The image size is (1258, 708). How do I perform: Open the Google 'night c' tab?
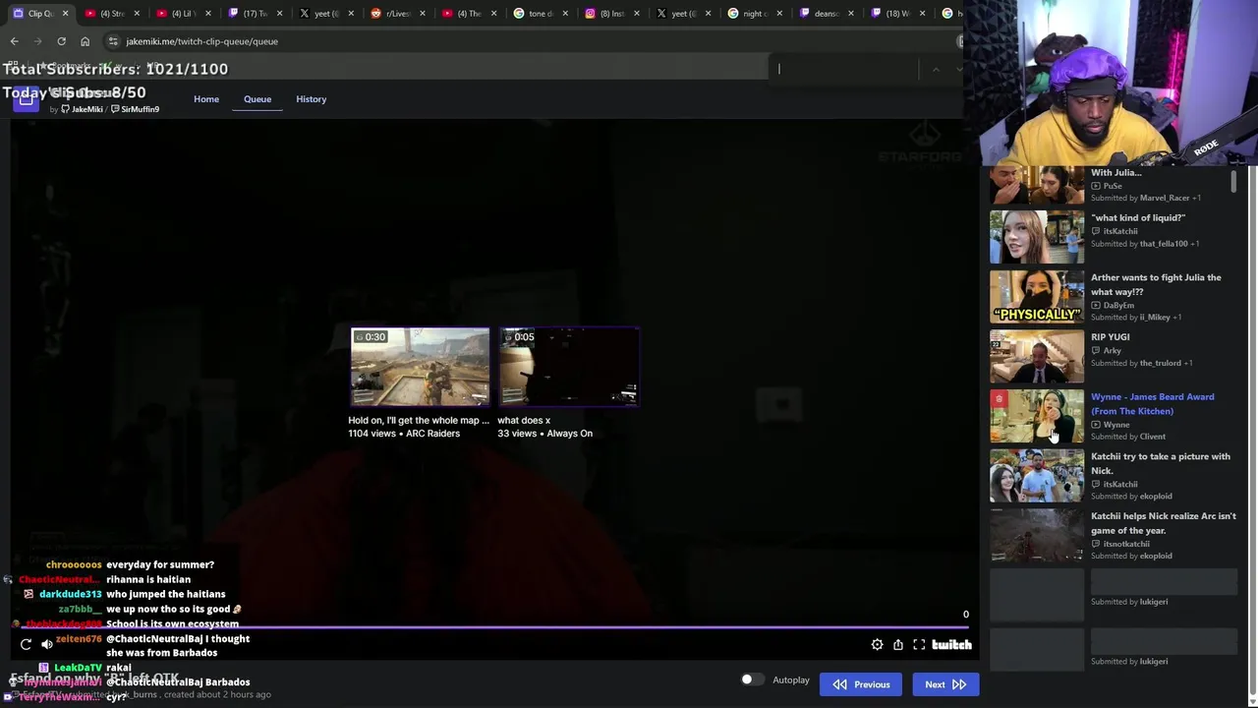point(754,13)
